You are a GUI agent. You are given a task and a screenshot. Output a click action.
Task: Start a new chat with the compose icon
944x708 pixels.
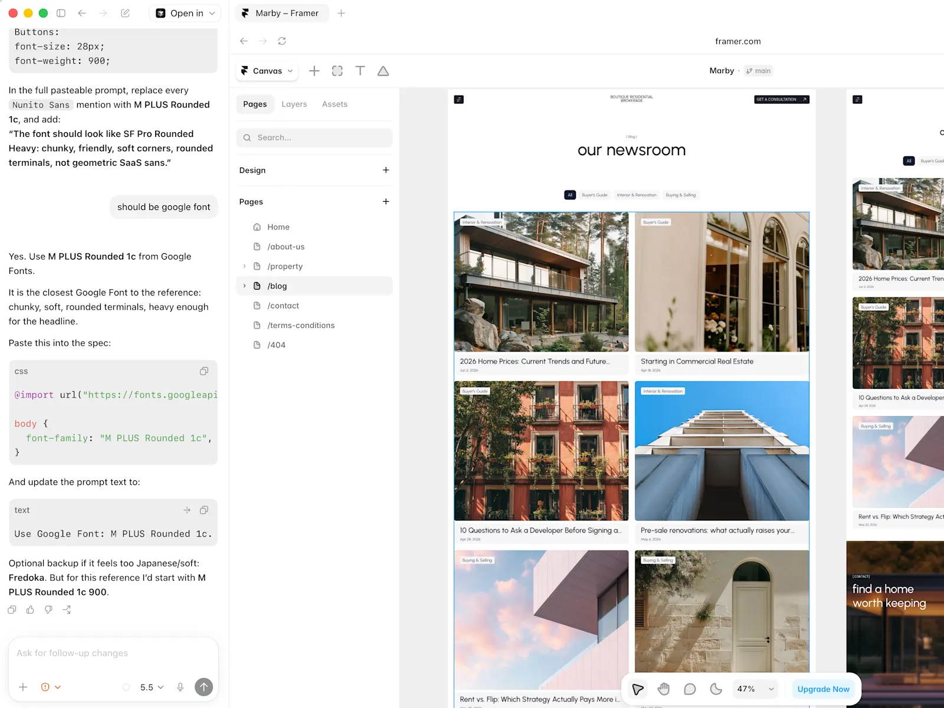point(125,13)
